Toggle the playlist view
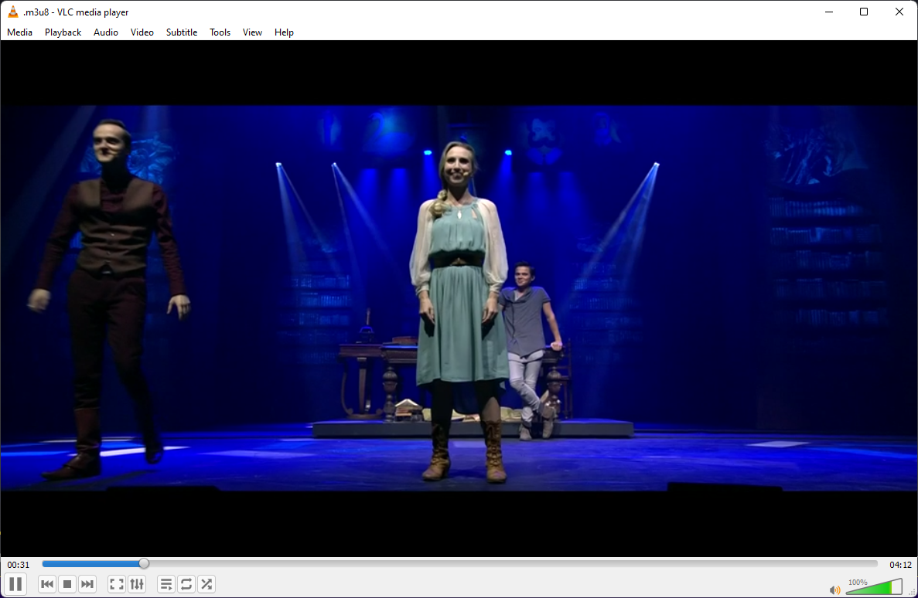This screenshot has height=598, width=918. coord(166,584)
